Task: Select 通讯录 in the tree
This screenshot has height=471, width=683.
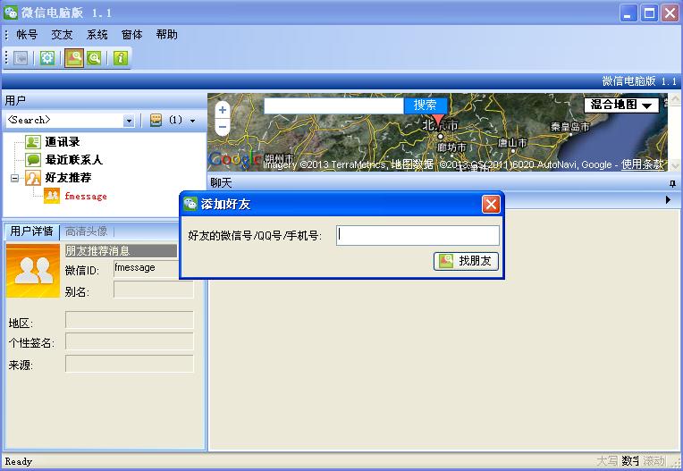Action: pos(63,142)
